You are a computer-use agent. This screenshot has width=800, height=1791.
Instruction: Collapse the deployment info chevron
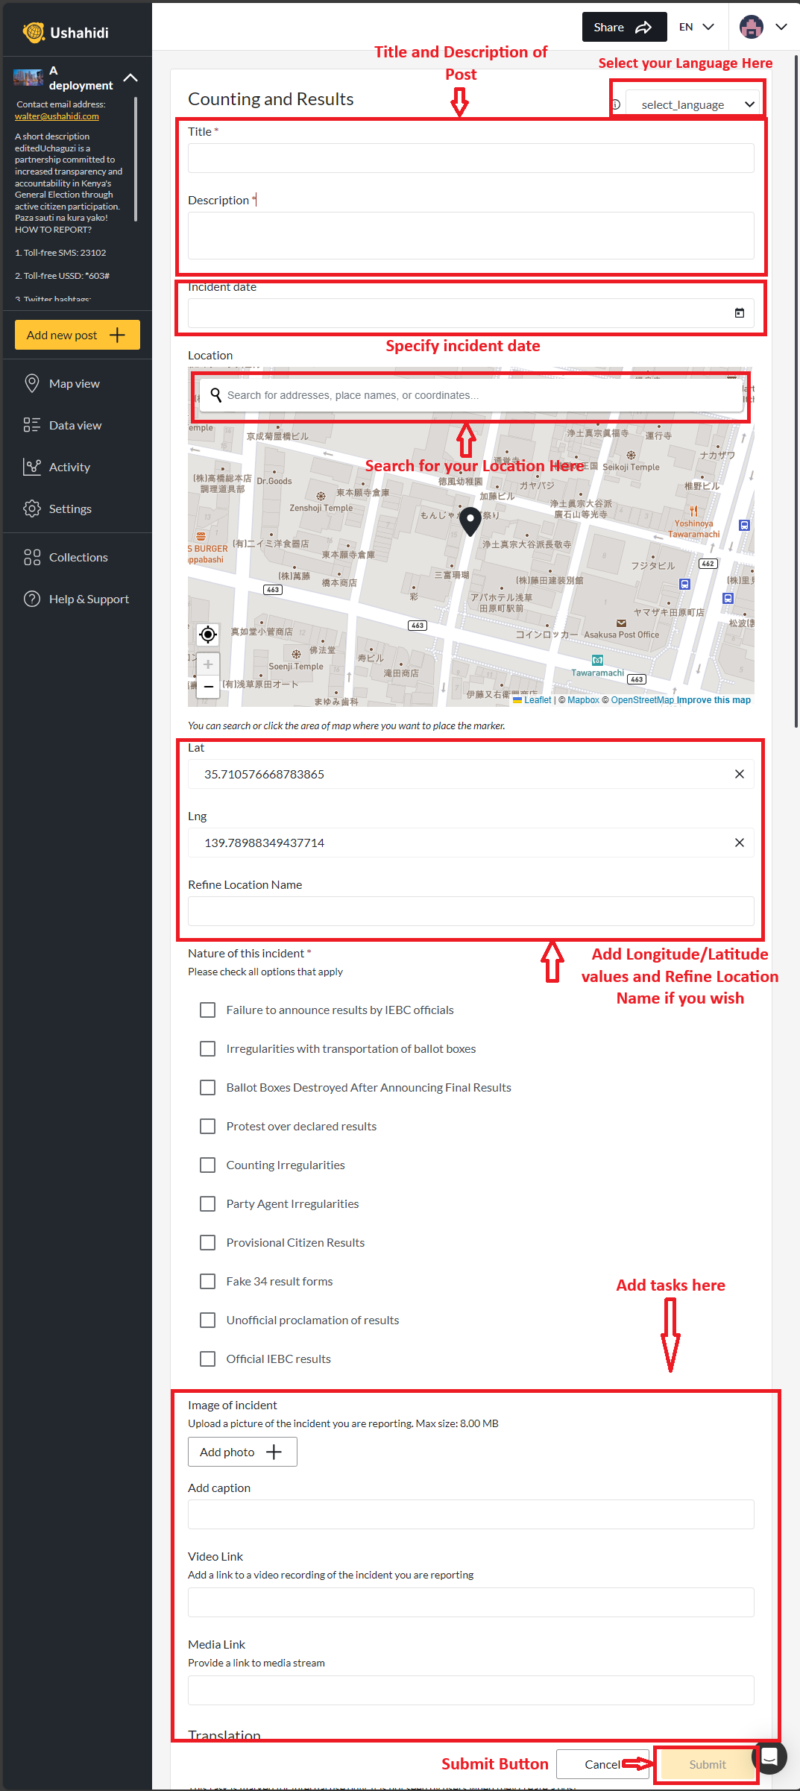pyautogui.click(x=130, y=78)
